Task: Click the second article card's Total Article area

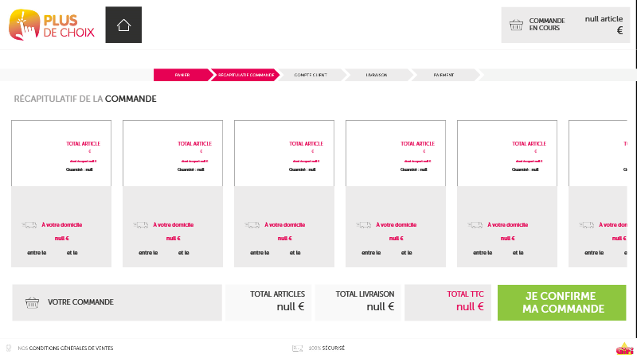Action: click(194, 144)
